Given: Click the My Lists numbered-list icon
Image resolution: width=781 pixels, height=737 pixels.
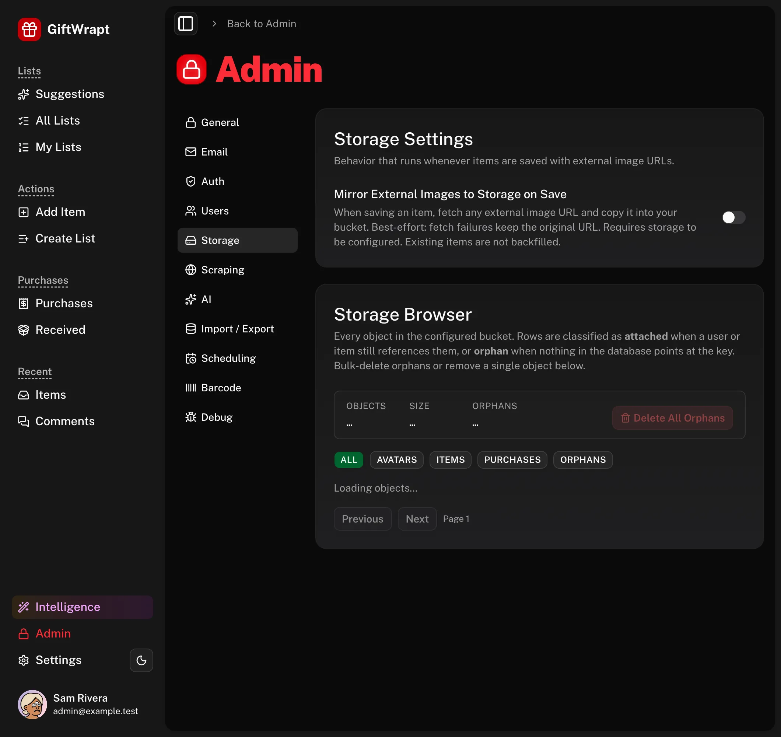Looking at the screenshot, I should point(24,147).
